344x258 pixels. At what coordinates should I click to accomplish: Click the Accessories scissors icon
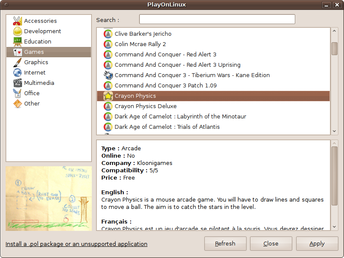17,21
